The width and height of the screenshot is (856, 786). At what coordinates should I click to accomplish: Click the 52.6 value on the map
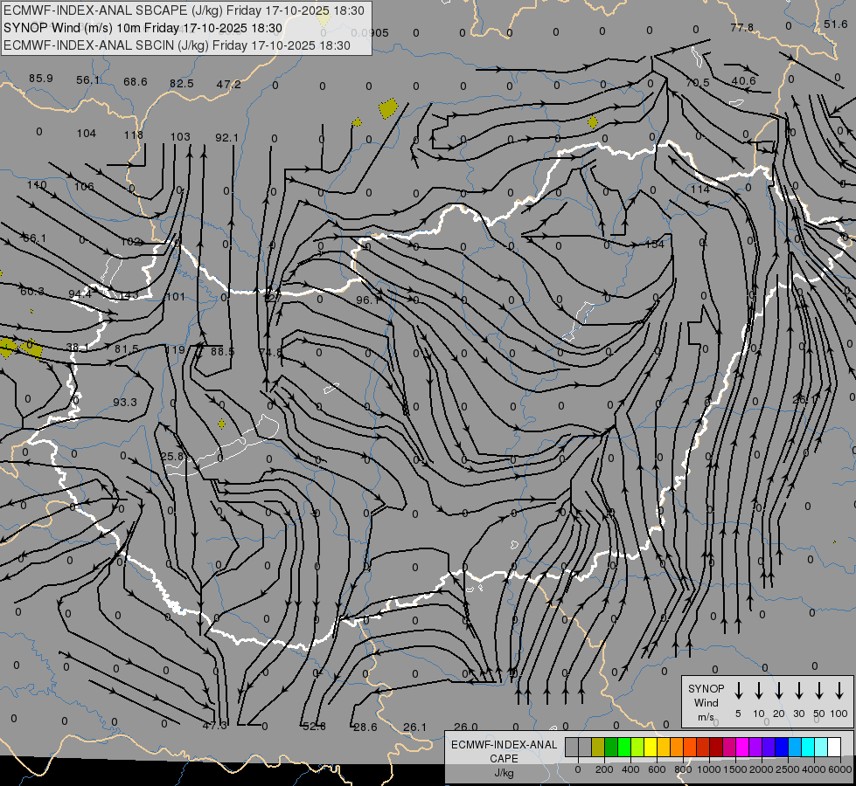tap(314, 727)
